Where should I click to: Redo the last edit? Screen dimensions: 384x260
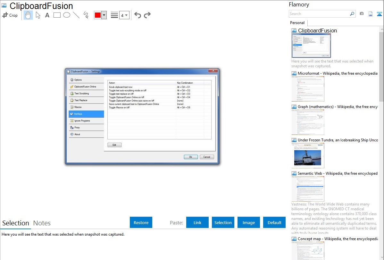(x=147, y=15)
